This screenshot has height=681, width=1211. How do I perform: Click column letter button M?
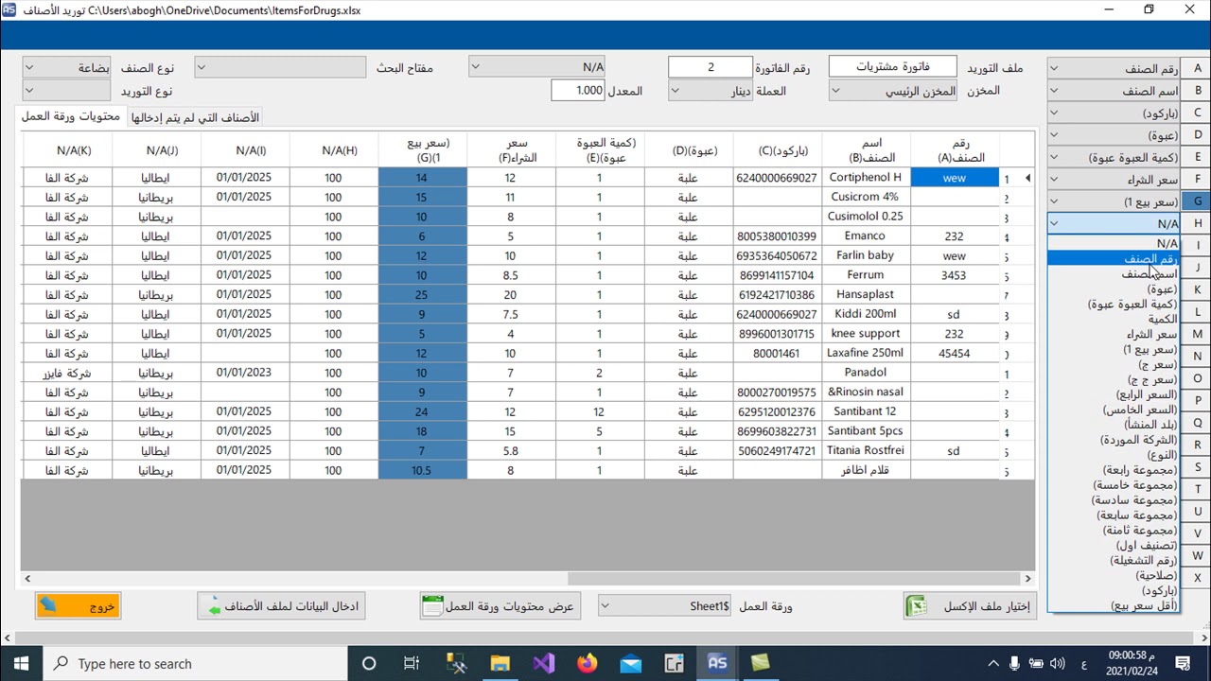tap(1198, 334)
